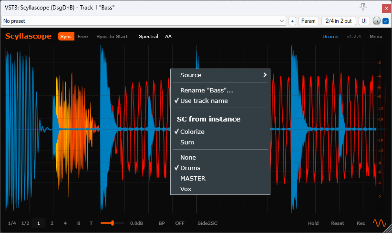Click the 0.0dB gain value

pyautogui.click(x=136, y=223)
